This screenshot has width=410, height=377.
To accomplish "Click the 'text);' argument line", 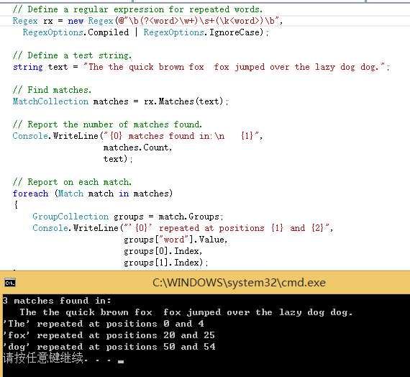I will [x=118, y=159].
